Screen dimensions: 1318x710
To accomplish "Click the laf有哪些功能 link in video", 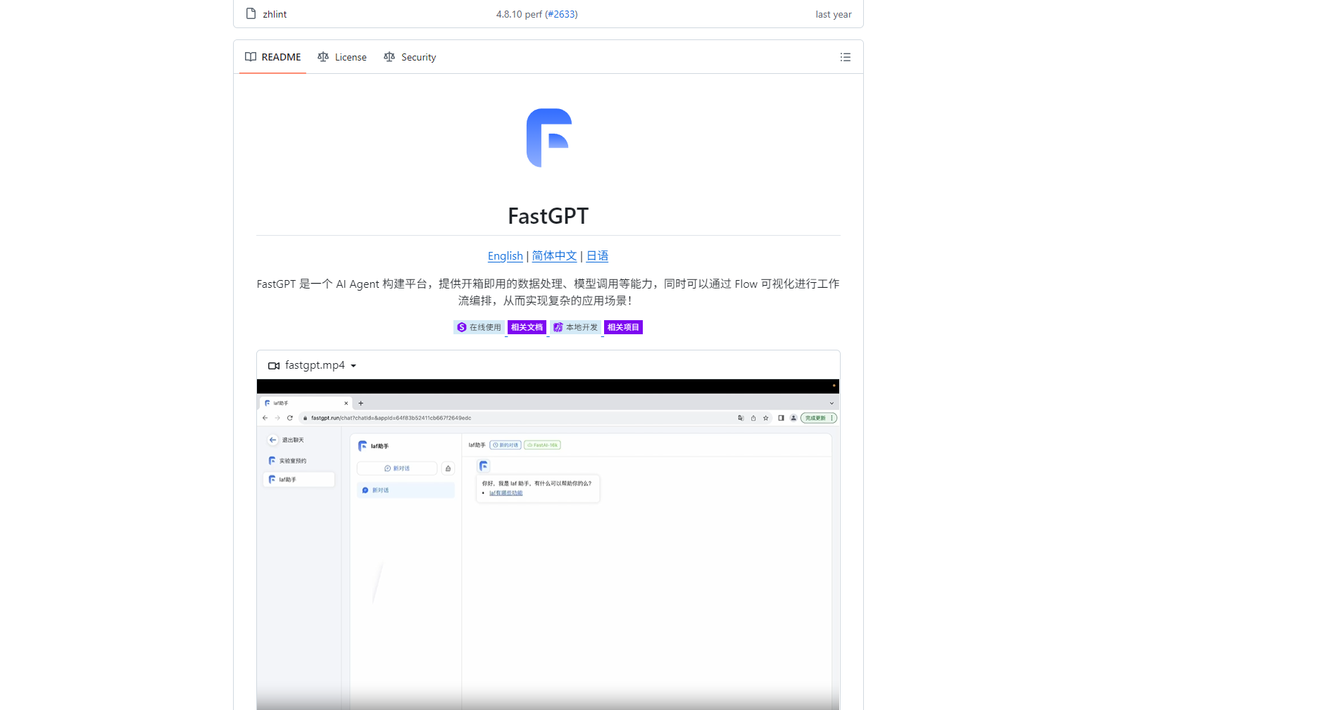I will coord(506,493).
